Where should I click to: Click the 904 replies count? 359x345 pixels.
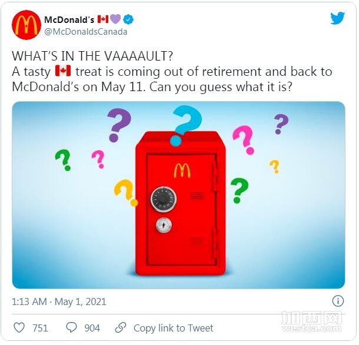[92, 328]
